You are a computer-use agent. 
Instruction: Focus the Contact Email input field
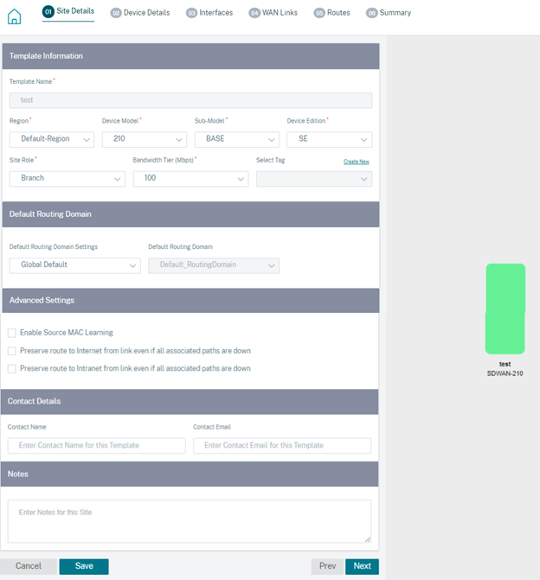pyautogui.click(x=282, y=446)
